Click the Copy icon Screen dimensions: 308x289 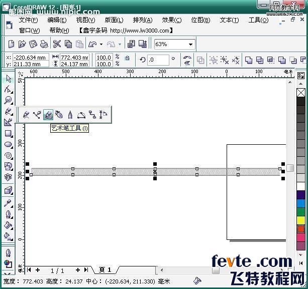point(68,44)
